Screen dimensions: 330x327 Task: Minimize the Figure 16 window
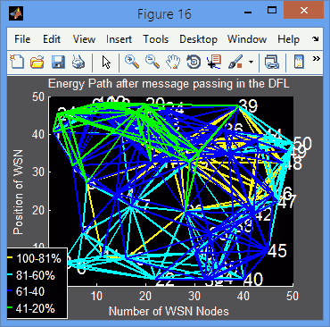(247, 13)
